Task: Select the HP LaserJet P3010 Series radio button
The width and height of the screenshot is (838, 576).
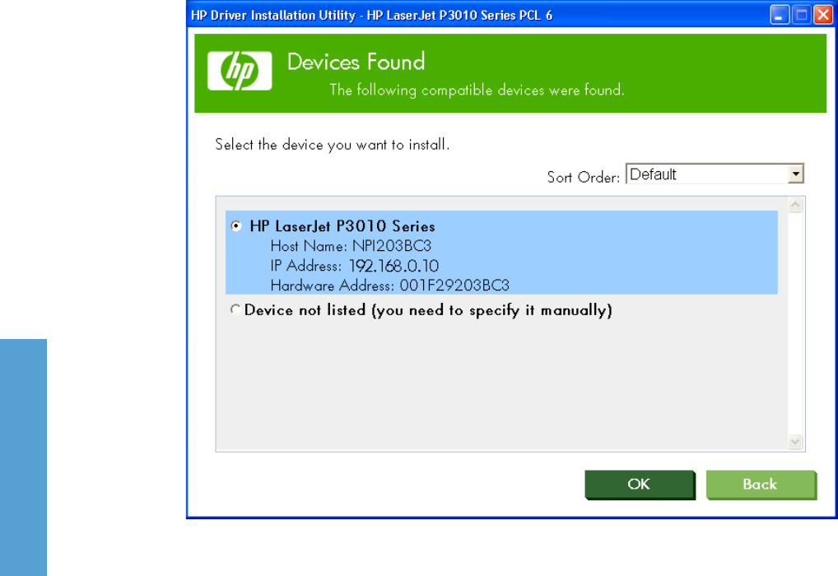Action: tap(235, 226)
